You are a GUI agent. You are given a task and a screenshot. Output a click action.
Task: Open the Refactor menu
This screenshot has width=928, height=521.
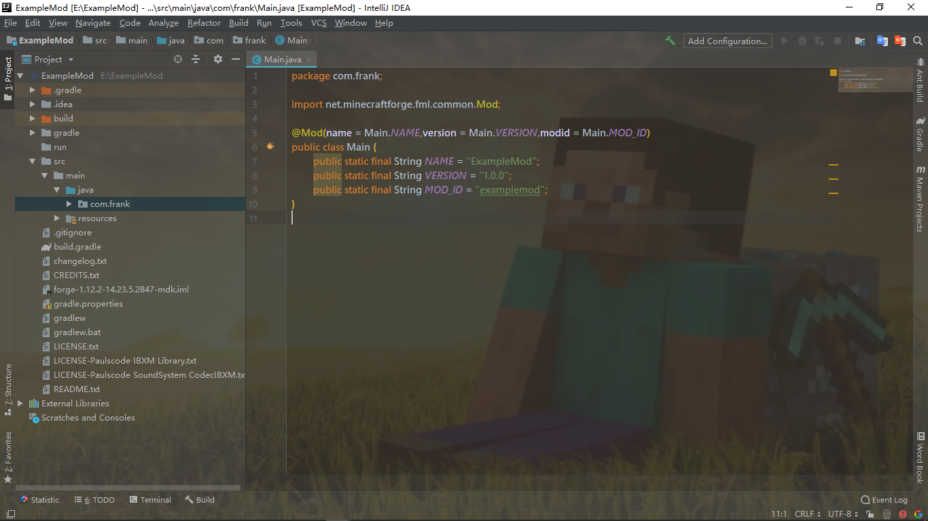coord(204,22)
